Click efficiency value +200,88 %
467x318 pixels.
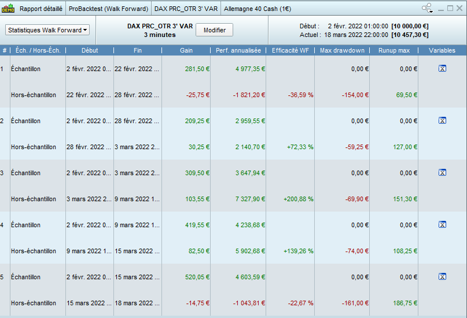coord(299,199)
